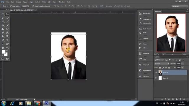Open status bar info arrow menu
The width and height of the screenshot is (189, 106).
click(x=34, y=99)
